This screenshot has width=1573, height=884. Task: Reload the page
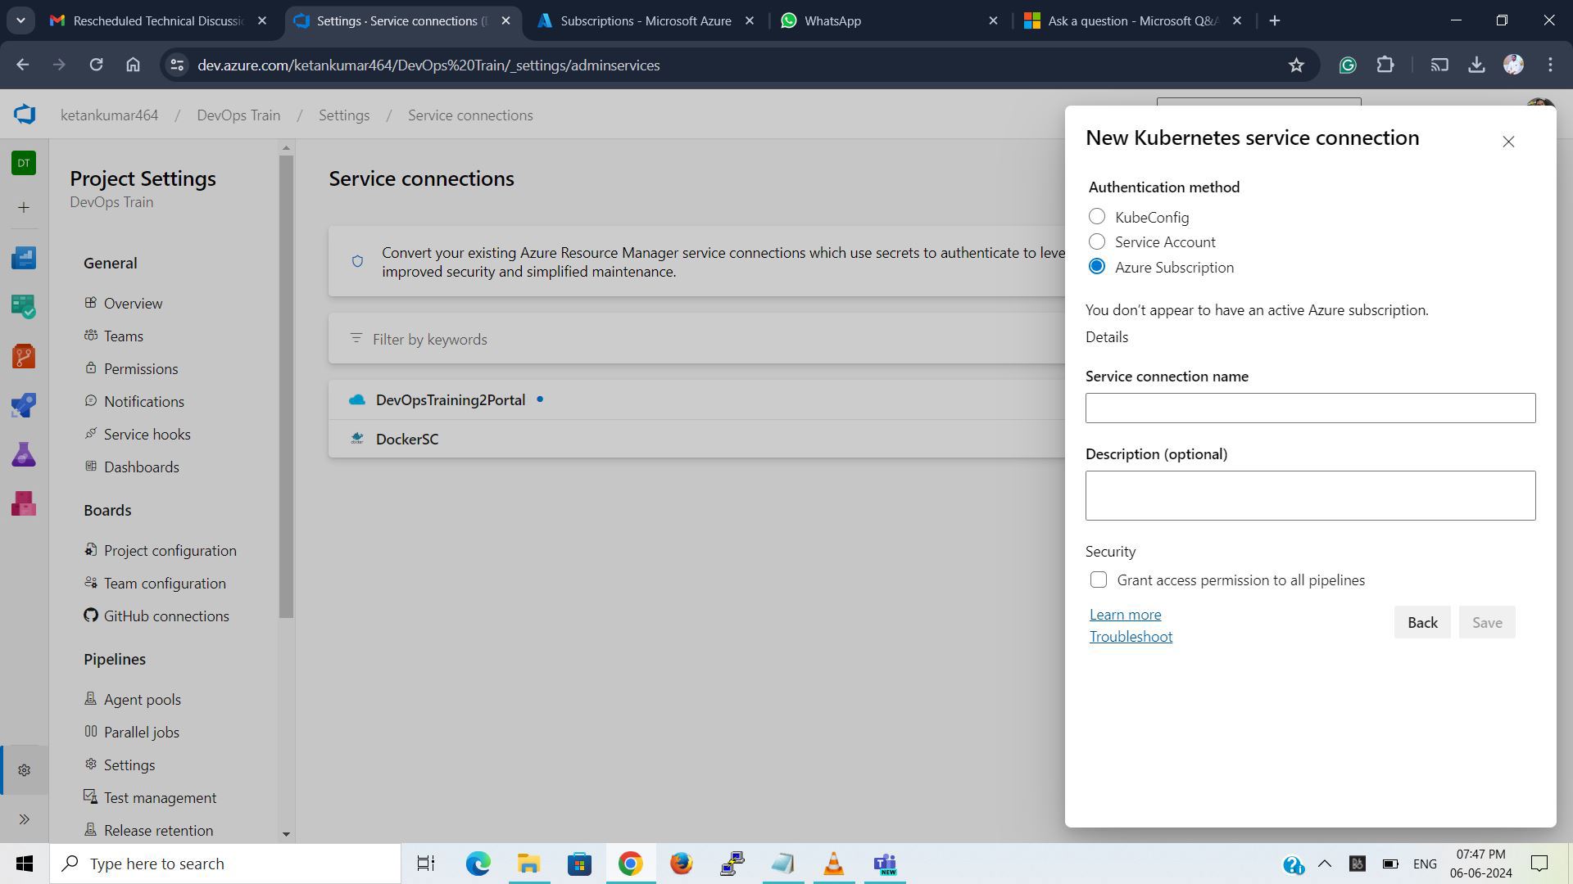pyautogui.click(x=96, y=65)
